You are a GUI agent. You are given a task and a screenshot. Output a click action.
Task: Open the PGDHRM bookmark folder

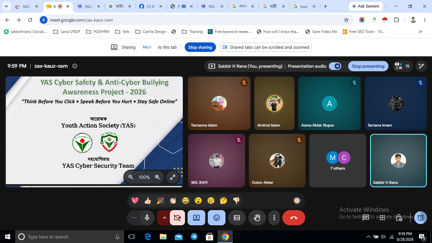point(97,32)
